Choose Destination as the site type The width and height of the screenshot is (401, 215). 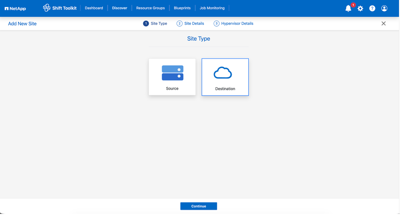225,77
